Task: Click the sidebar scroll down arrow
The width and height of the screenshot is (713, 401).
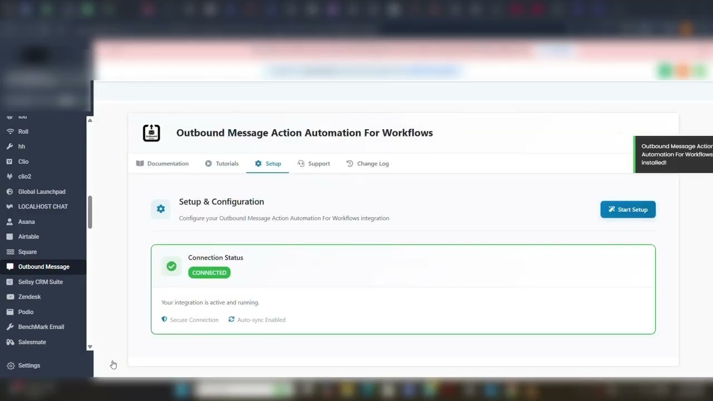Action: pos(90,347)
